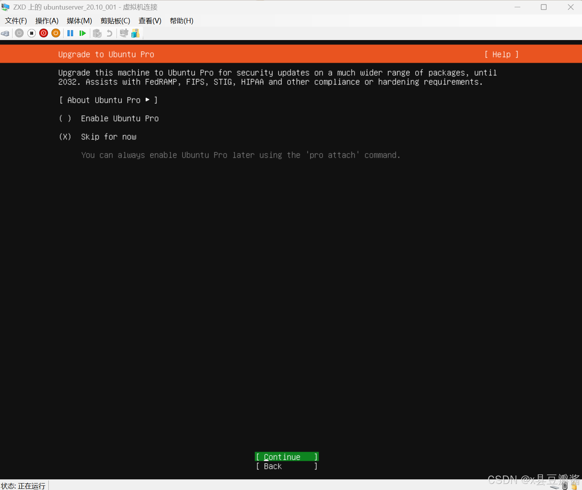Screen dimensions: 582x490
Task: Click the 状态: 正在运行 status bar text
Action: (x=24, y=485)
